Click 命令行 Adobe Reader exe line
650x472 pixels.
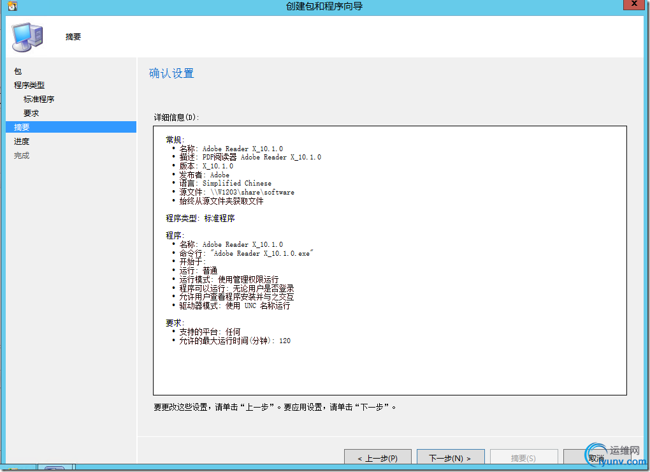click(246, 253)
